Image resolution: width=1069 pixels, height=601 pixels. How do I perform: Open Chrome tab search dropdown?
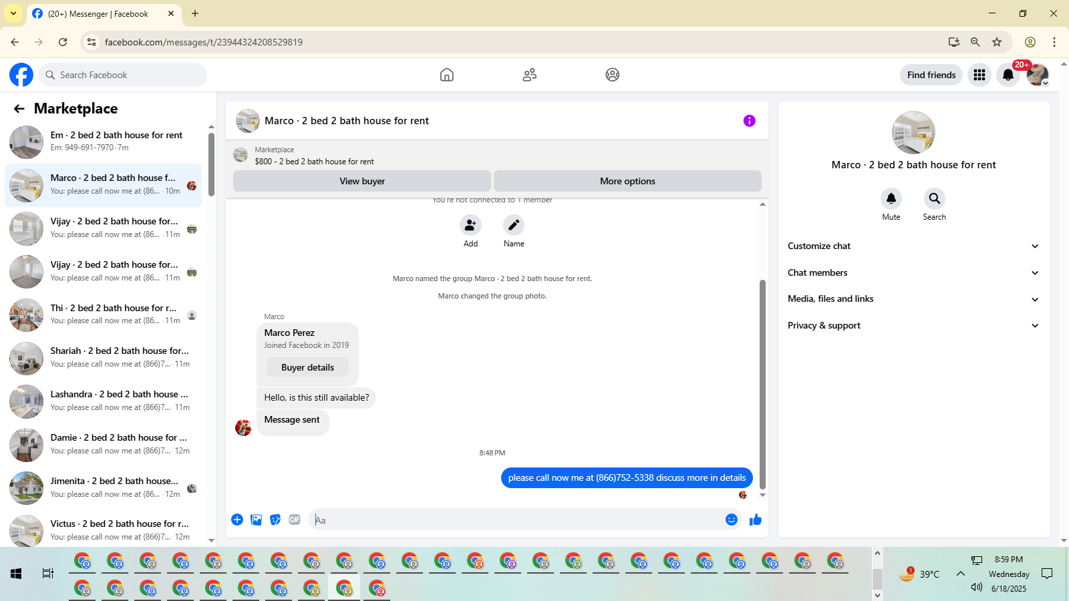pos(13,13)
